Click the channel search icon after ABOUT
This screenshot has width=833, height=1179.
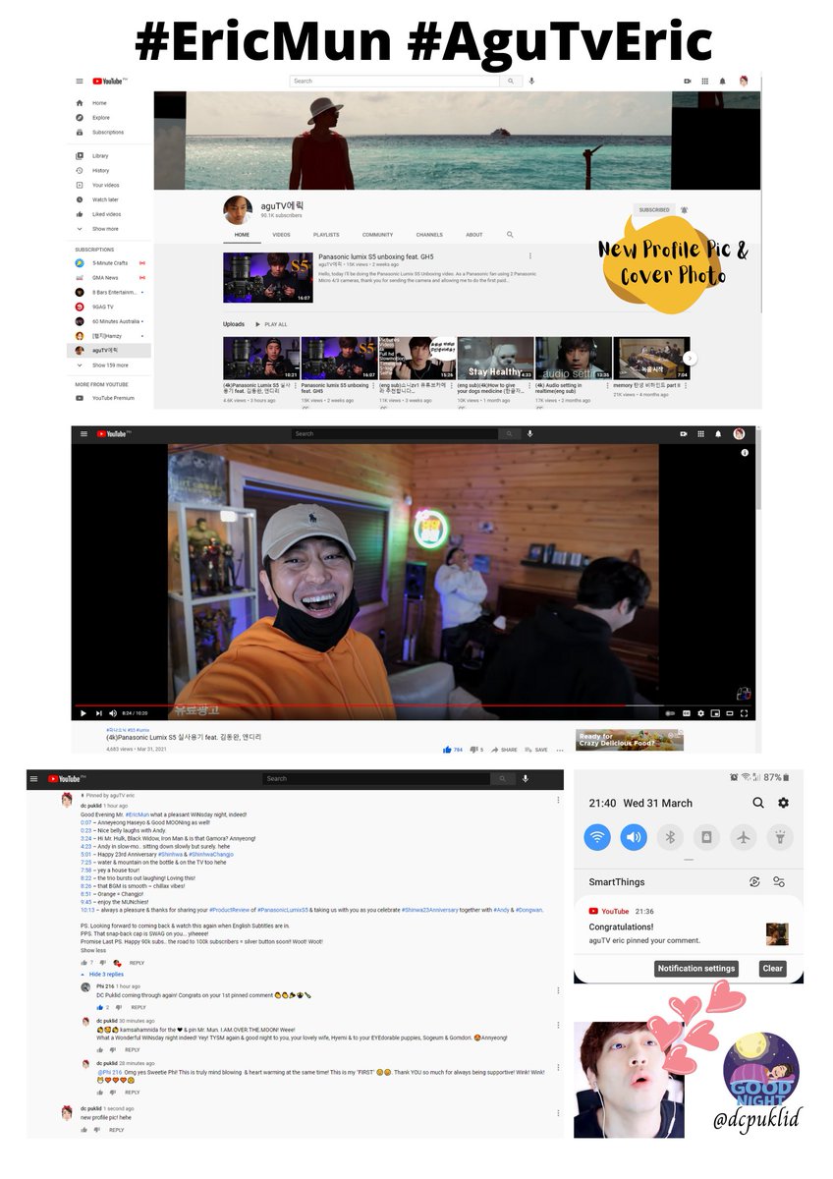pos(510,235)
